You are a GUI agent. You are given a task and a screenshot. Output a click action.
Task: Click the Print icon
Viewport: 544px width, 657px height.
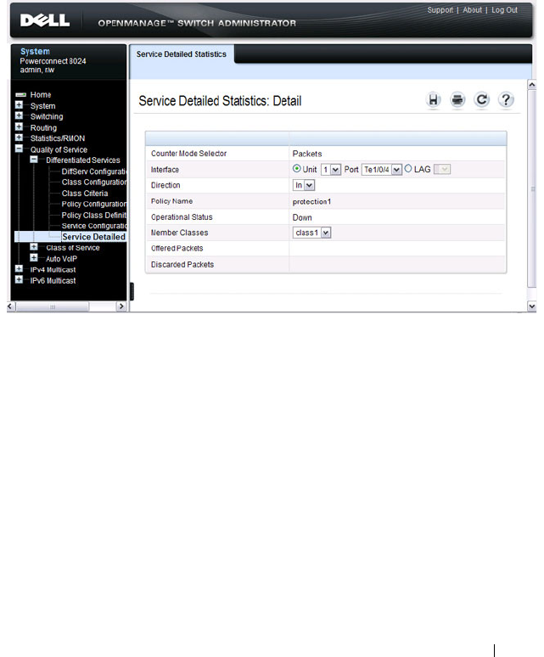pos(457,100)
